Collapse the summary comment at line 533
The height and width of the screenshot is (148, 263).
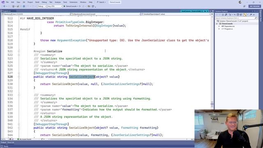coord(19,95)
